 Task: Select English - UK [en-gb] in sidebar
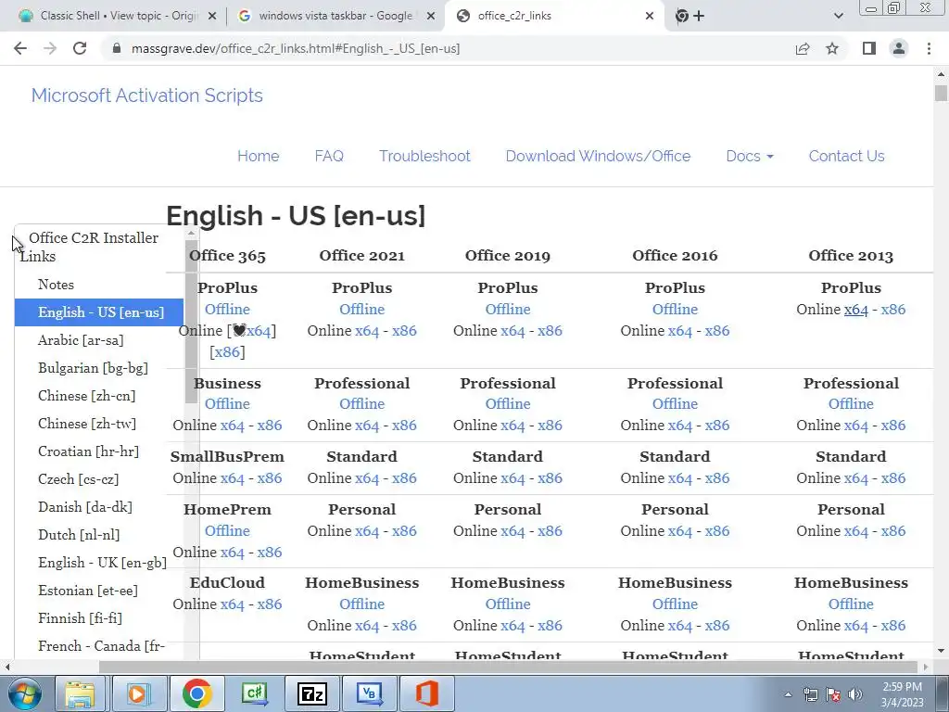click(102, 563)
